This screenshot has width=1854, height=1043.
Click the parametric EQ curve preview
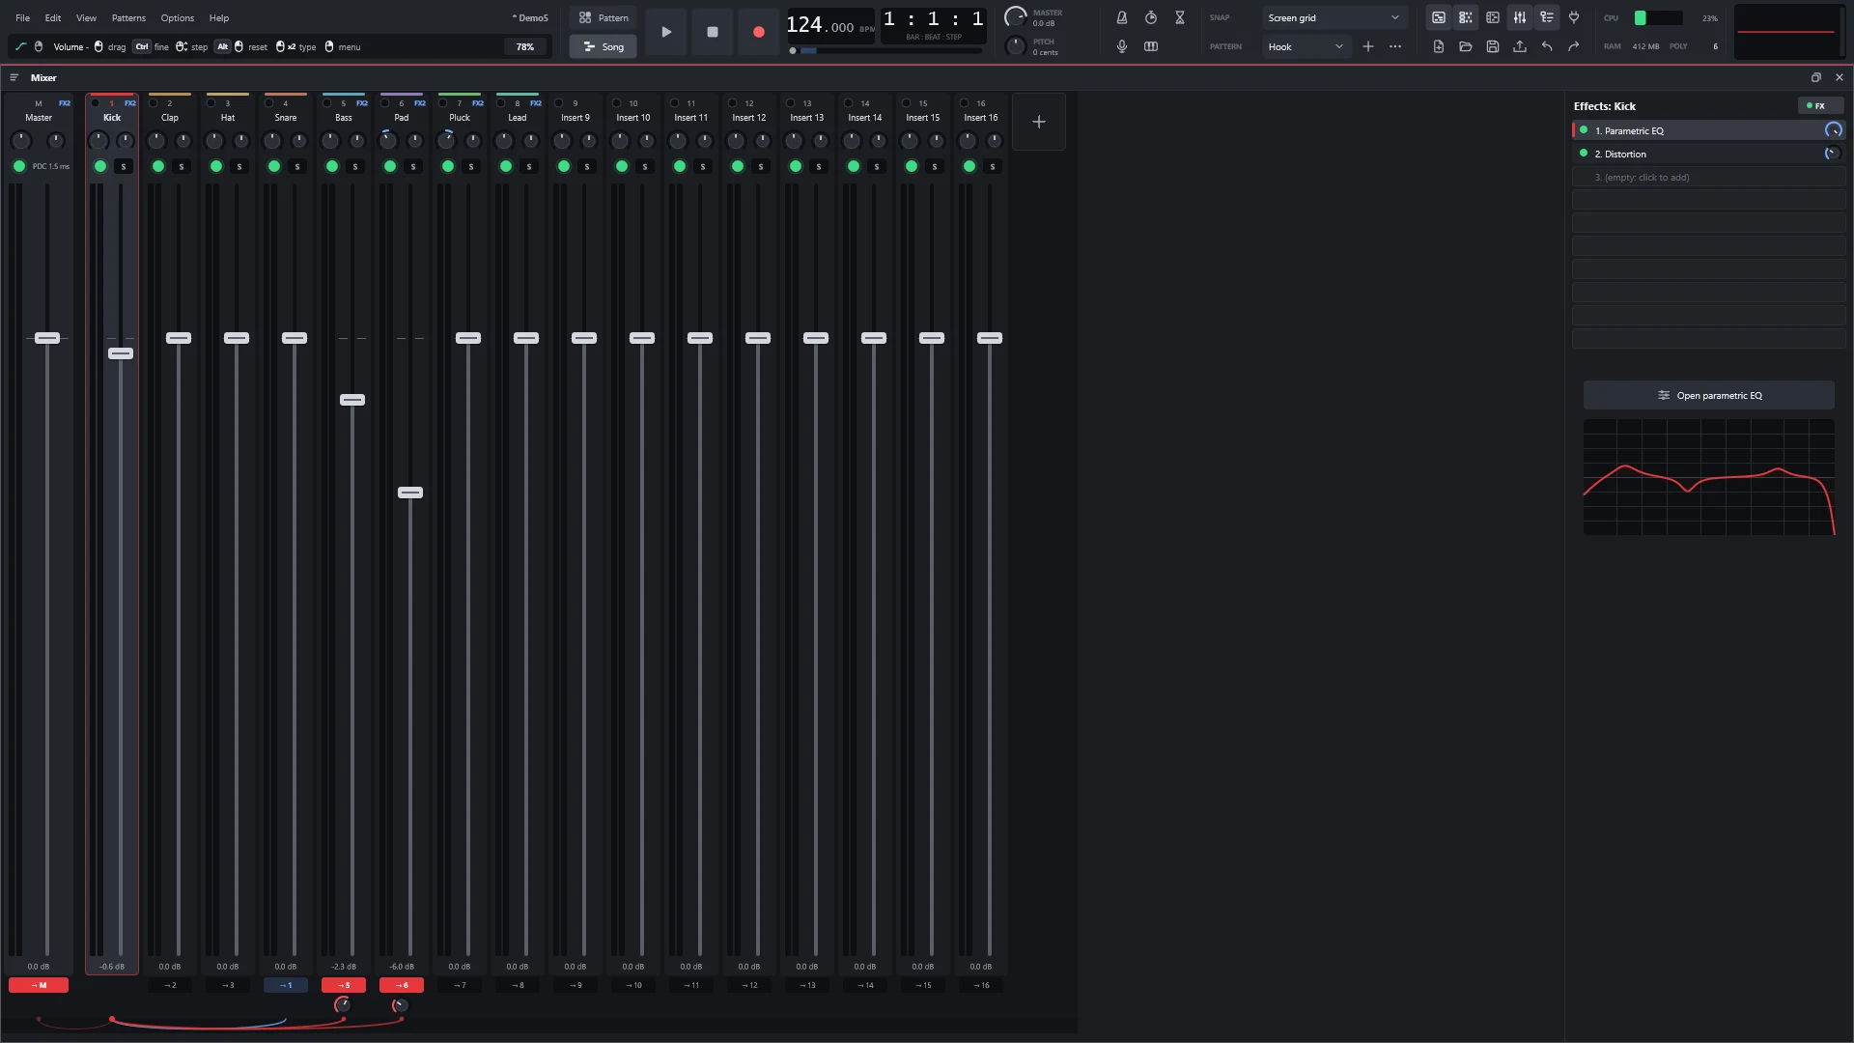[1709, 477]
